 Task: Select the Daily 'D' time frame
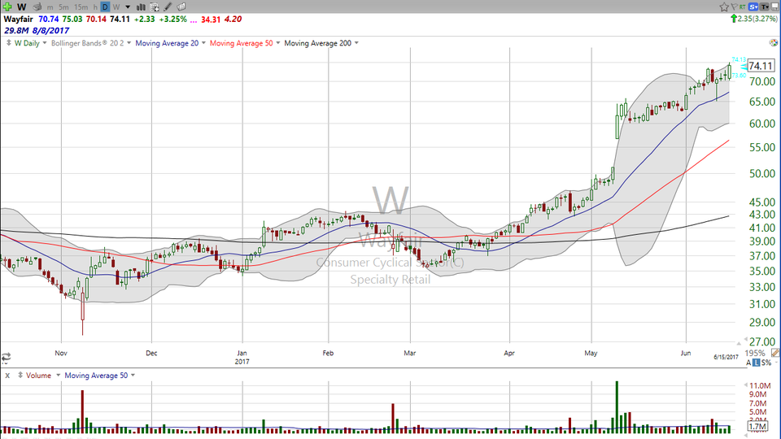[105, 7]
